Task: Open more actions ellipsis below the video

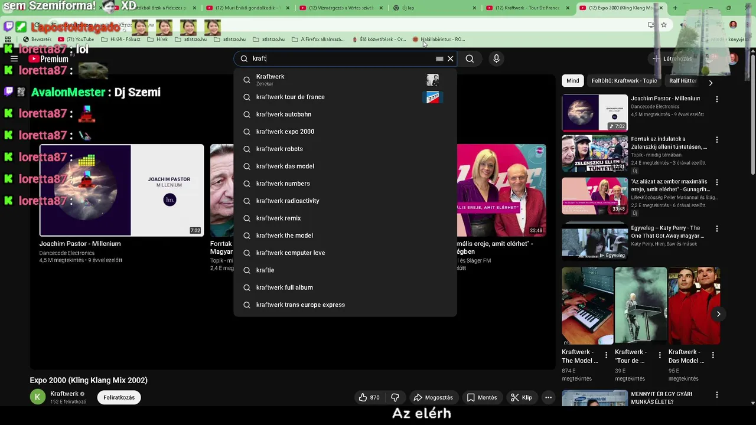Action: pos(548,397)
